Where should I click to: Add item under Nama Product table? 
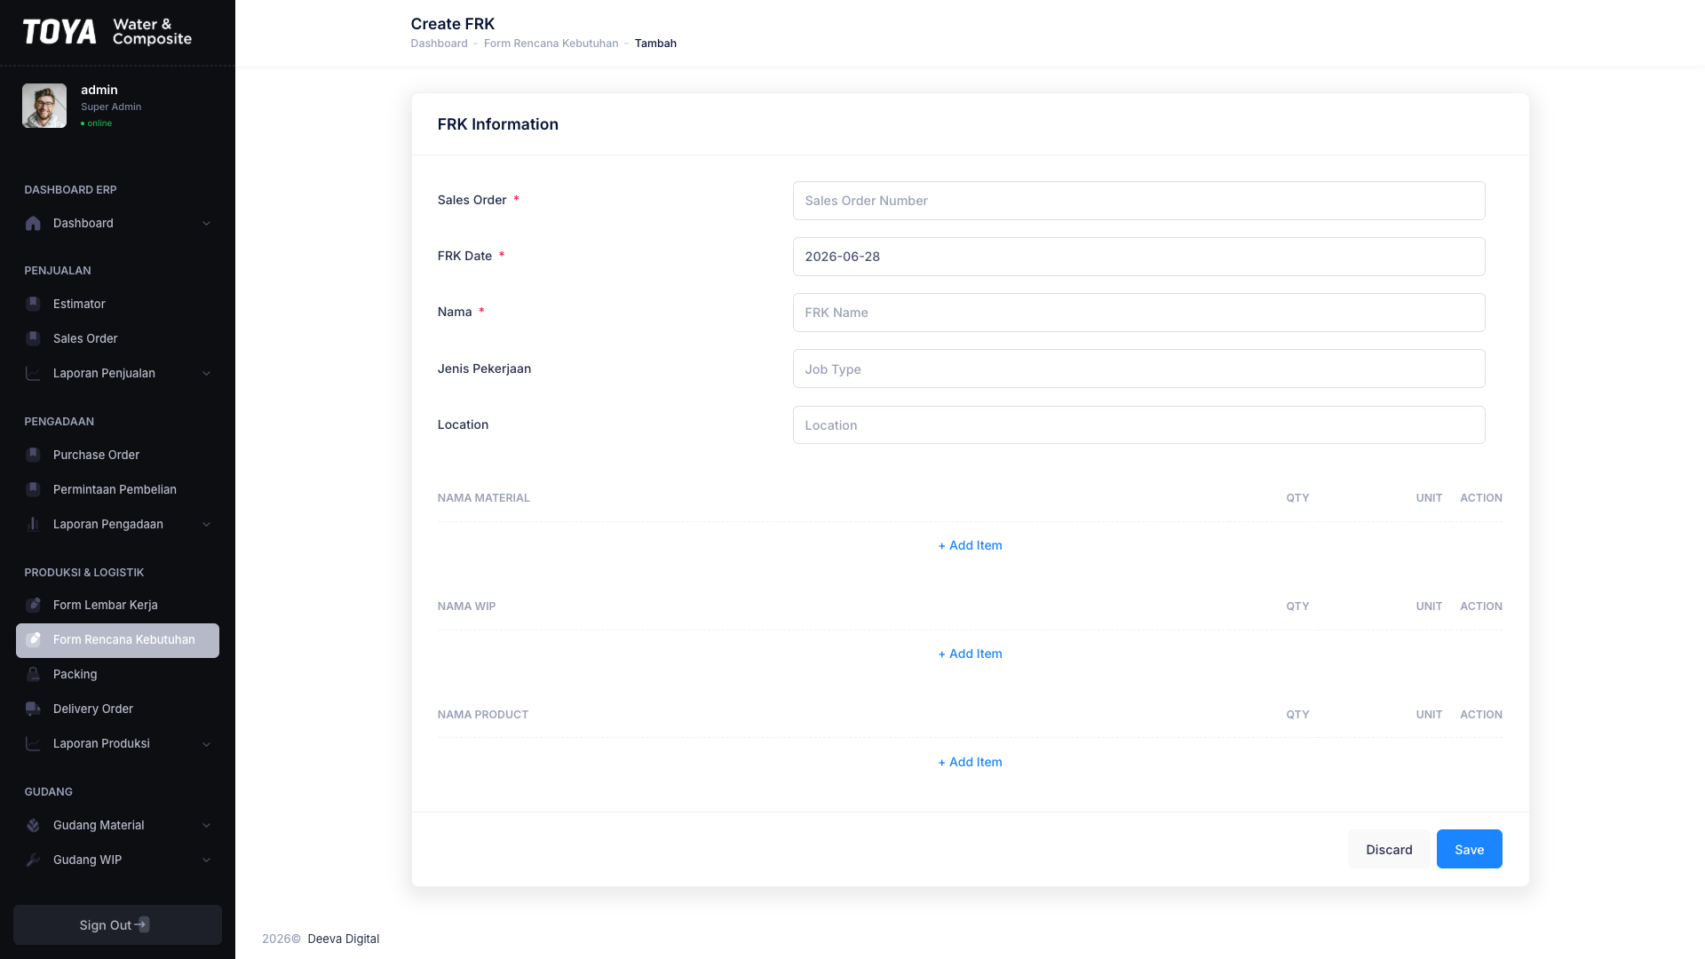(970, 762)
